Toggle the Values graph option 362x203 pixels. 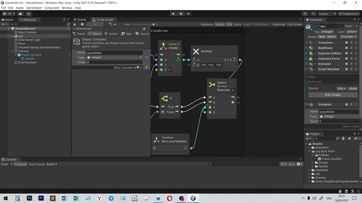tap(219, 24)
